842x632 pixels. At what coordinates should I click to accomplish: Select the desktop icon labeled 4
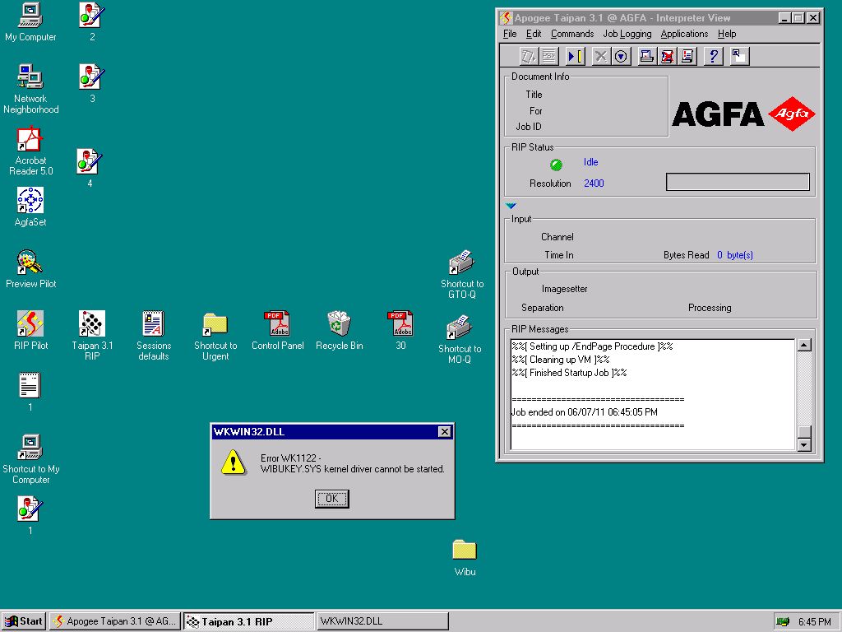(89, 168)
